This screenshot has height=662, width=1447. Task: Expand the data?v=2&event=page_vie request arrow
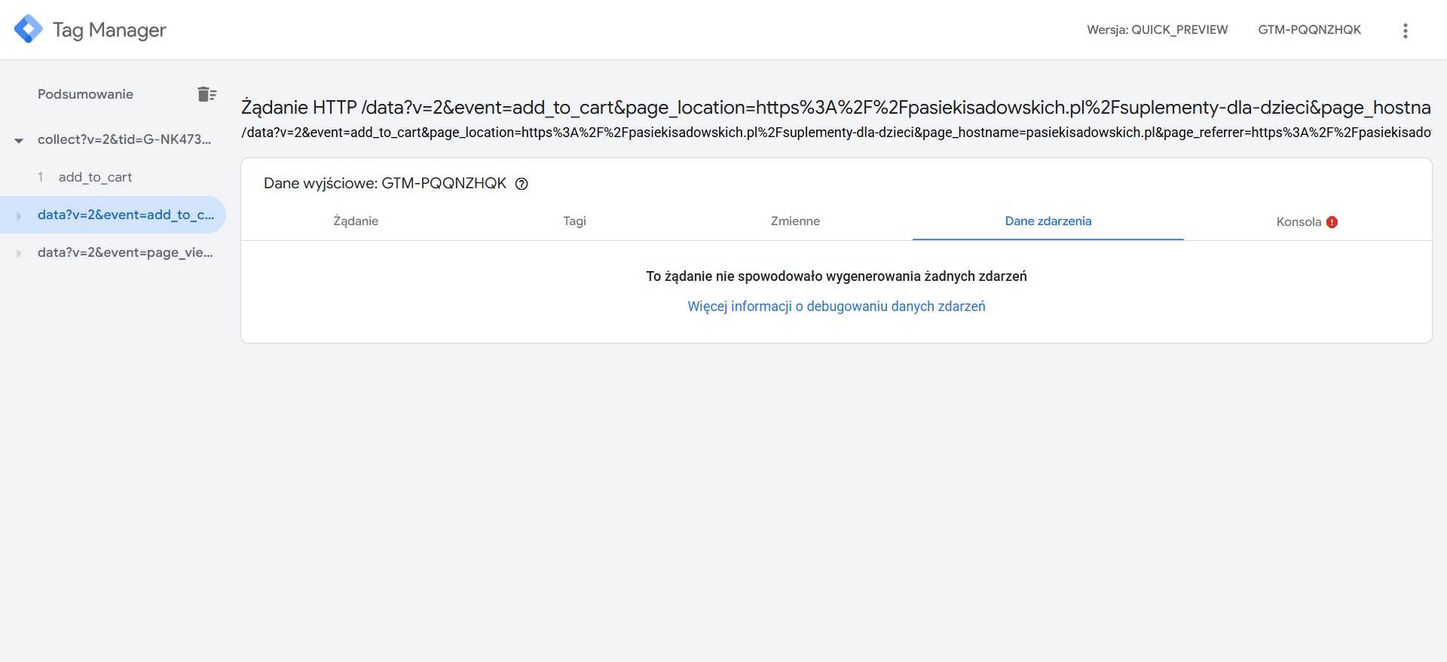pyautogui.click(x=19, y=253)
